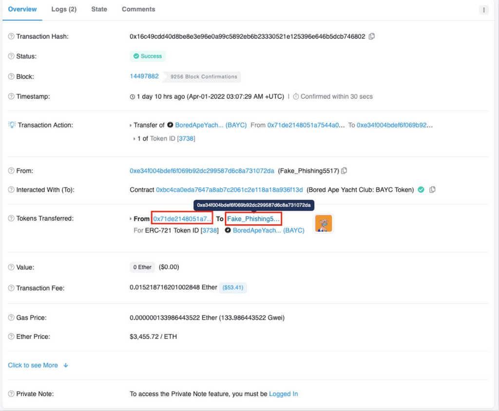Open BoredApeYach... (BAYC) in Tokens Transferred
The height and width of the screenshot is (411, 499).
269,231
